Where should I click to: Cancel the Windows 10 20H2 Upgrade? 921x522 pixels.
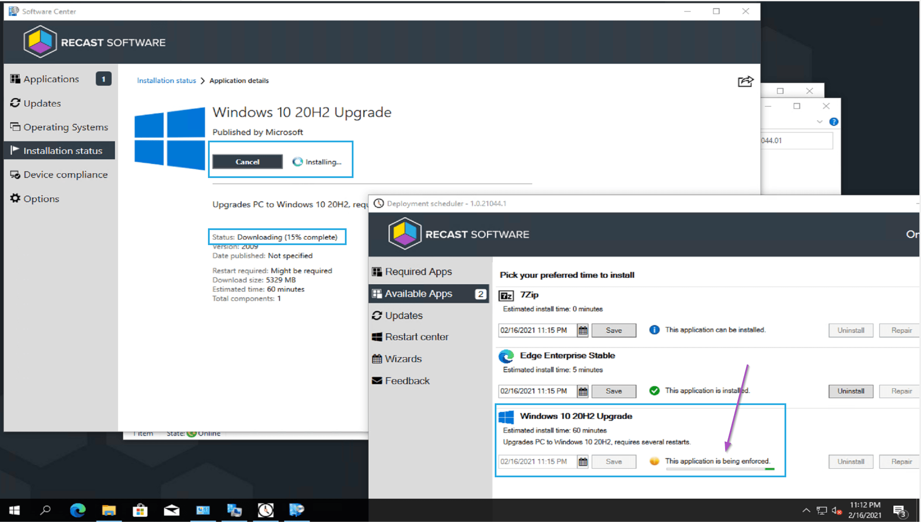click(248, 162)
